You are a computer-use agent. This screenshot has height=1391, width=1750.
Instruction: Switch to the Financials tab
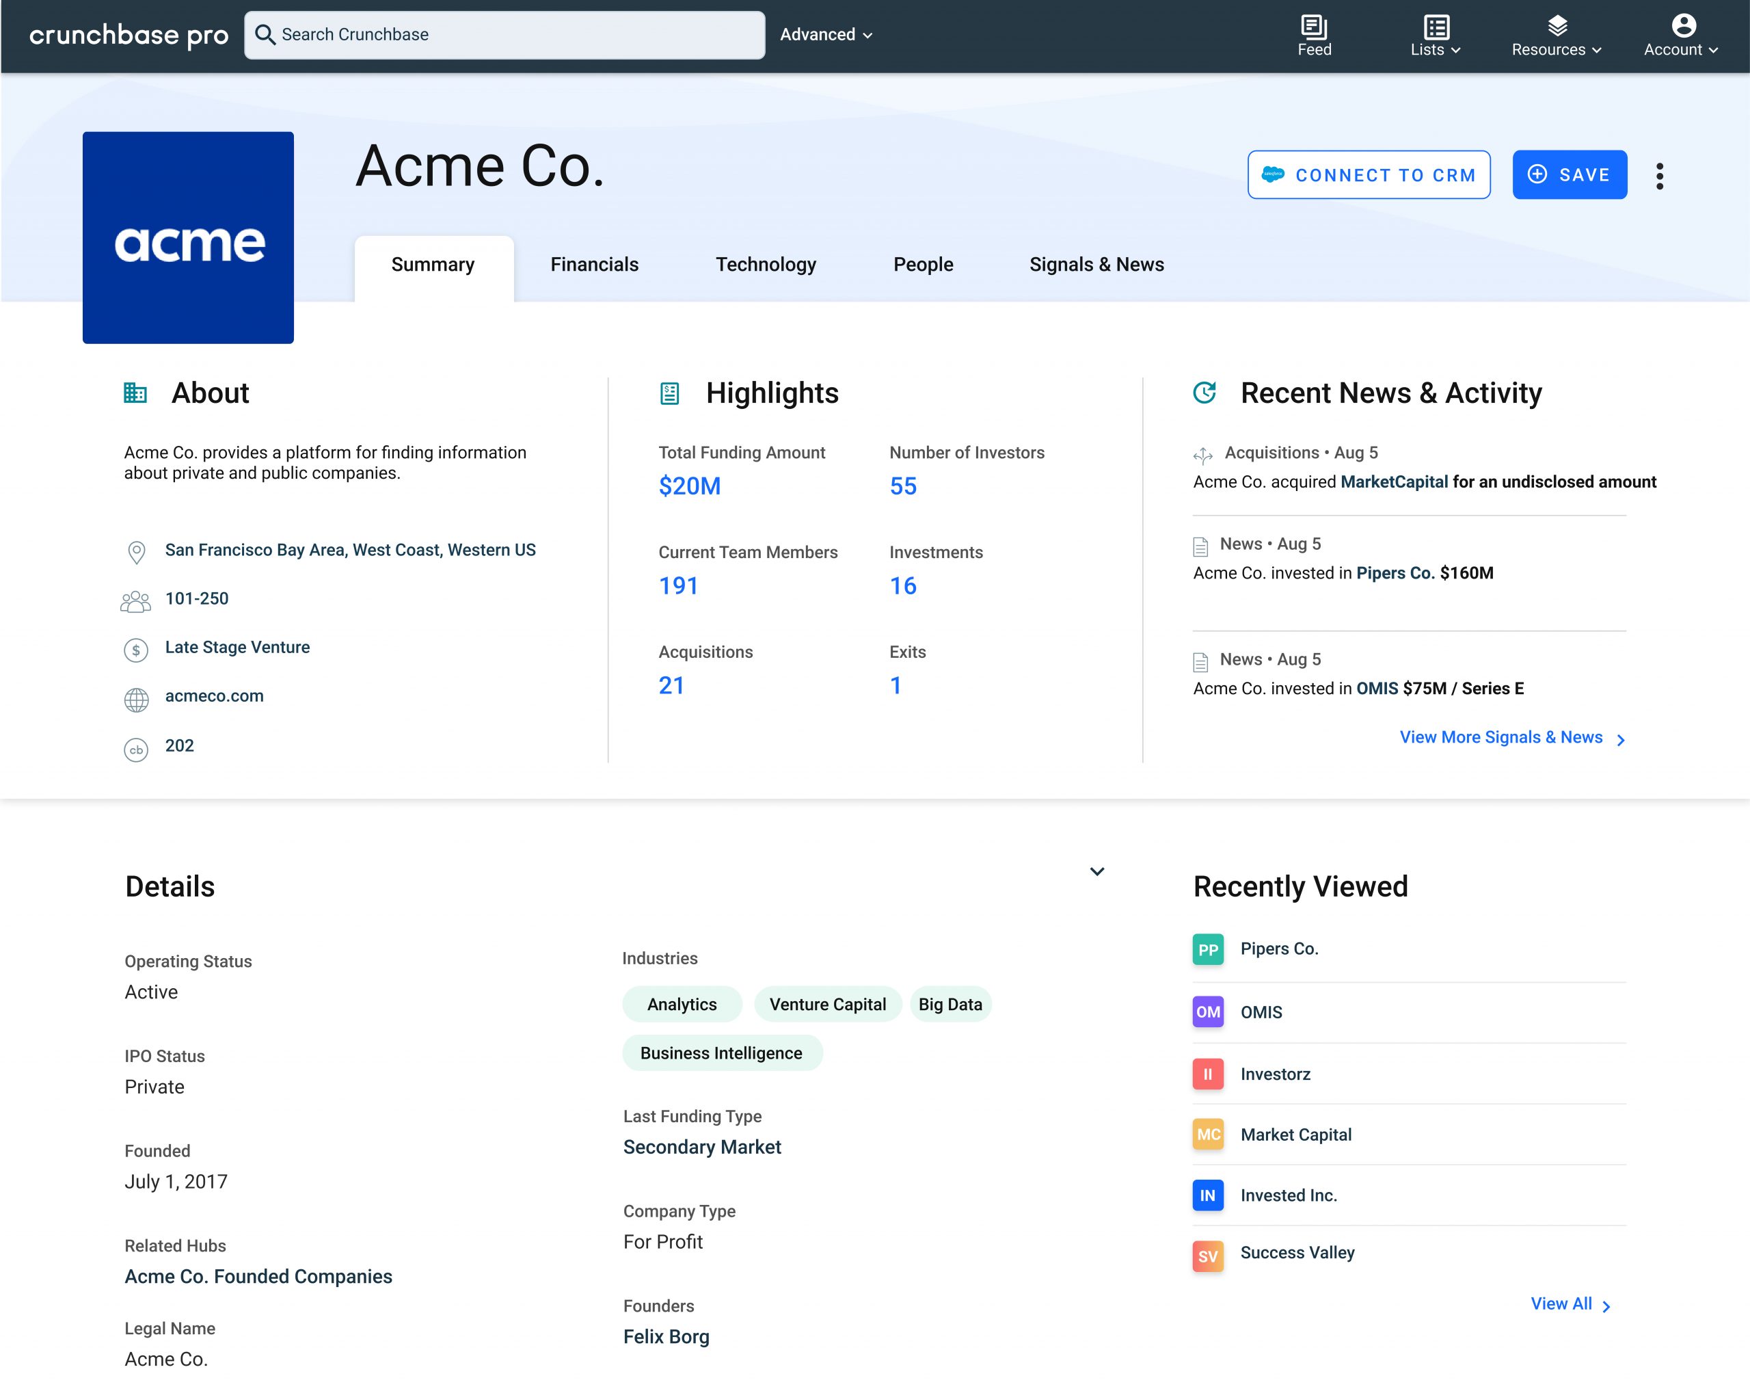coord(594,263)
